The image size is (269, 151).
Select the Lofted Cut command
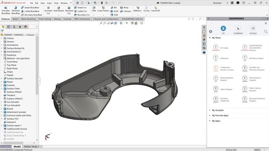coord(80,11)
